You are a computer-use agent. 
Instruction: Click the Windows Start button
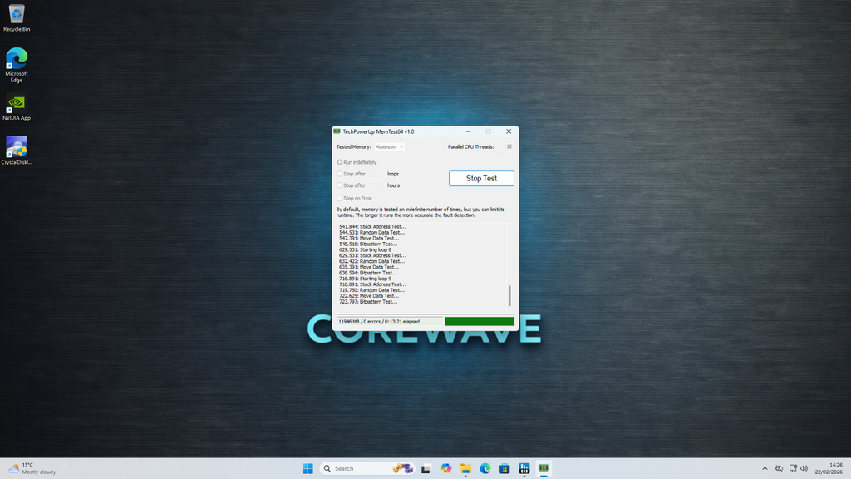[307, 468]
